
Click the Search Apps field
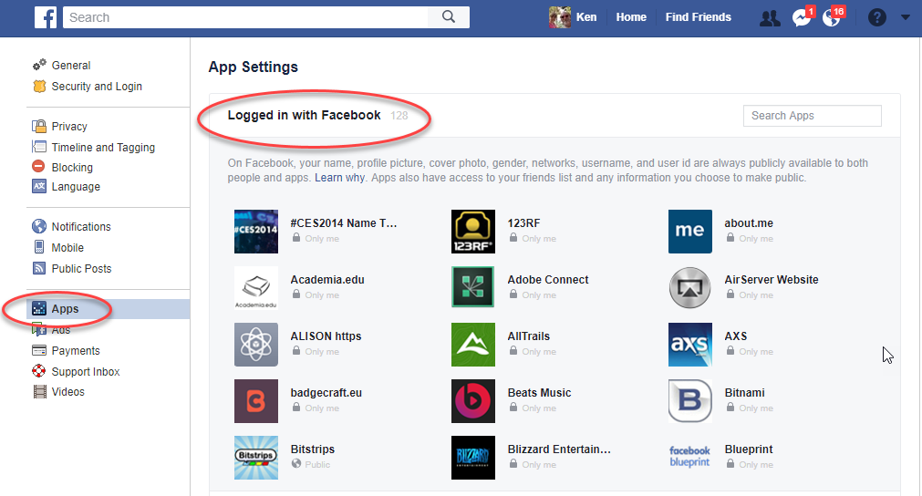click(812, 116)
